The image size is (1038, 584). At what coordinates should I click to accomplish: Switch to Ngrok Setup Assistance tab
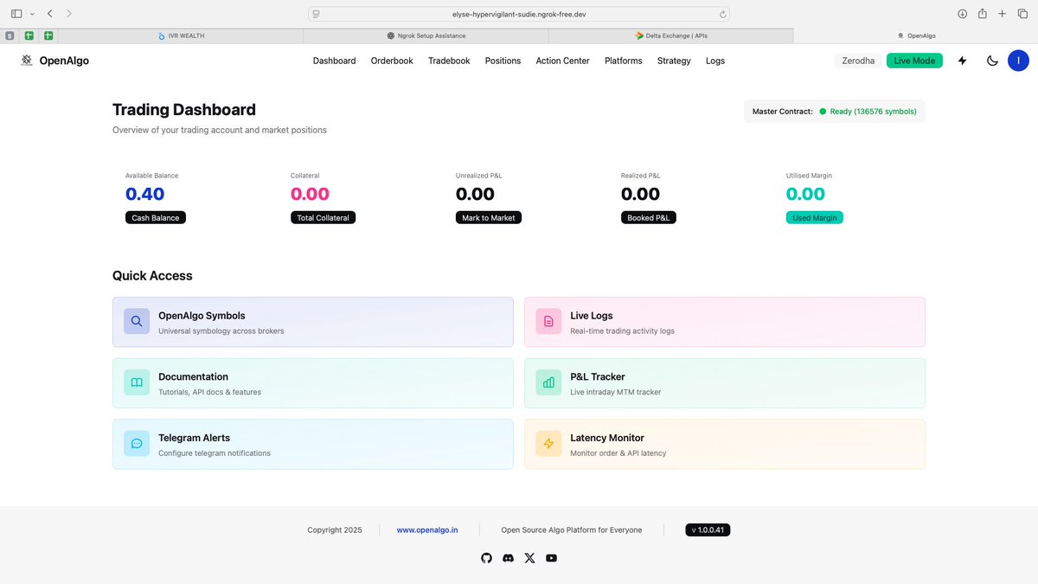(x=426, y=35)
